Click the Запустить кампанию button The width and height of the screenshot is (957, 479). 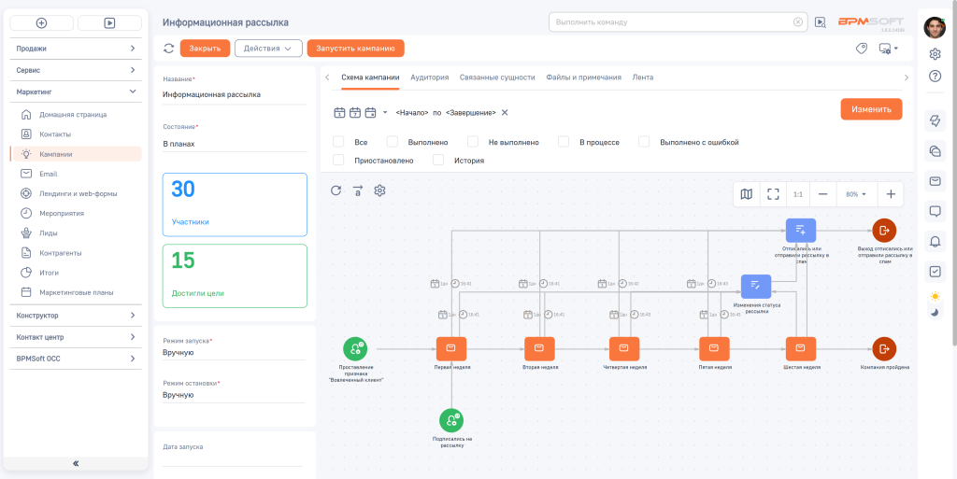coord(356,49)
